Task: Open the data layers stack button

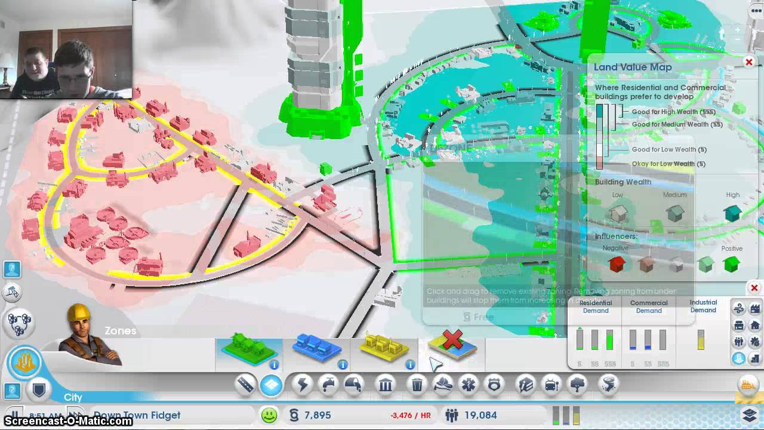Action: (750, 414)
